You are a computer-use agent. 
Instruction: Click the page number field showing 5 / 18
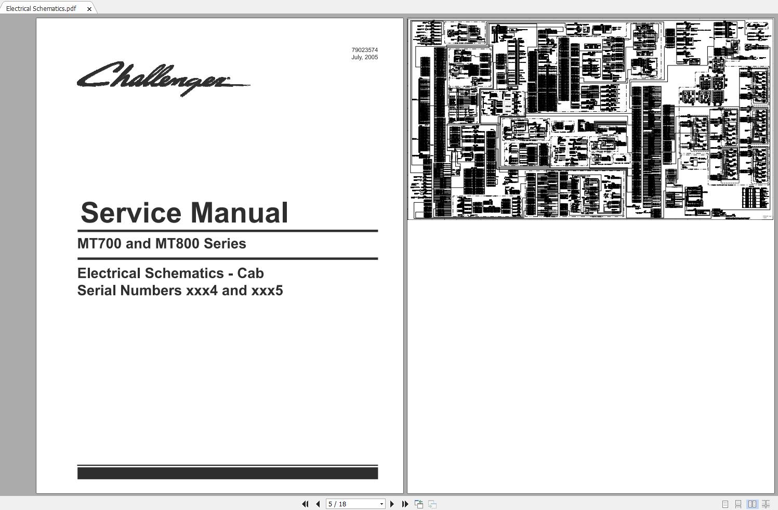click(x=351, y=504)
